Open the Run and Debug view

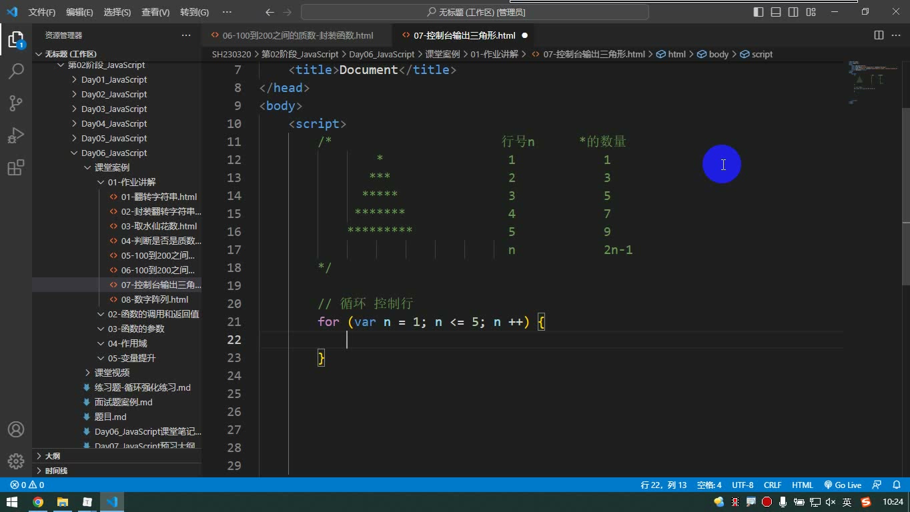pos(16,135)
